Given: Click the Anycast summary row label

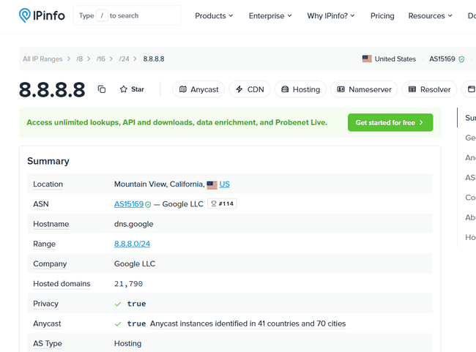Looking at the screenshot, I should click(x=47, y=323).
